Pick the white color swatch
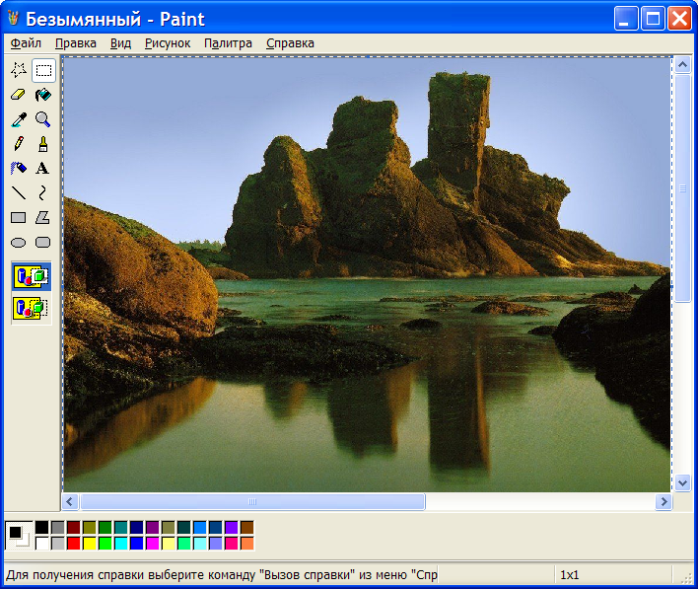Image resolution: width=698 pixels, height=589 pixels. [x=41, y=543]
